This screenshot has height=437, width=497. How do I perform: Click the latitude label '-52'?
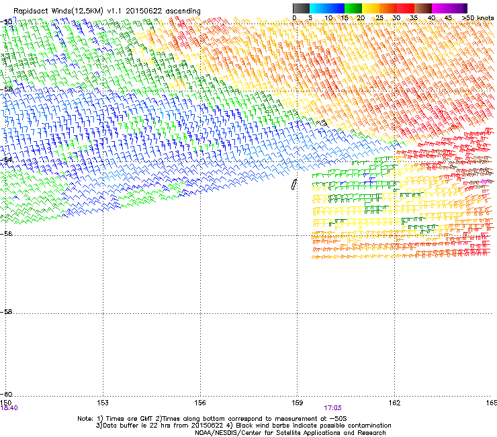(x=6, y=89)
